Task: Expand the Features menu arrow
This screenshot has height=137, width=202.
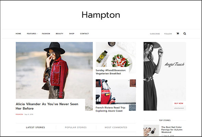Action: click(37, 34)
